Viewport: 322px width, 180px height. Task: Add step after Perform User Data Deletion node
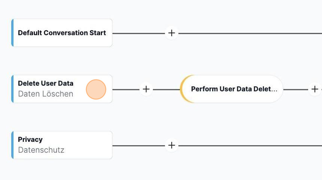(315, 89)
